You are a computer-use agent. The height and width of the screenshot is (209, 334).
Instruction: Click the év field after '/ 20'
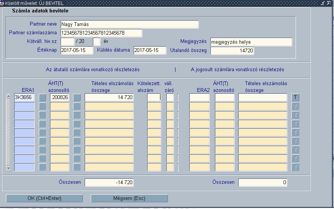[x=96, y=41]
